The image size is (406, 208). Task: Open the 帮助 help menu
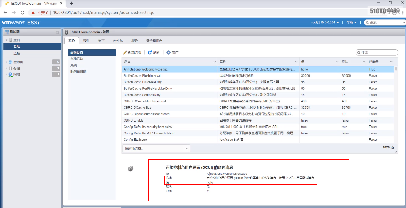tap(351, 22)
